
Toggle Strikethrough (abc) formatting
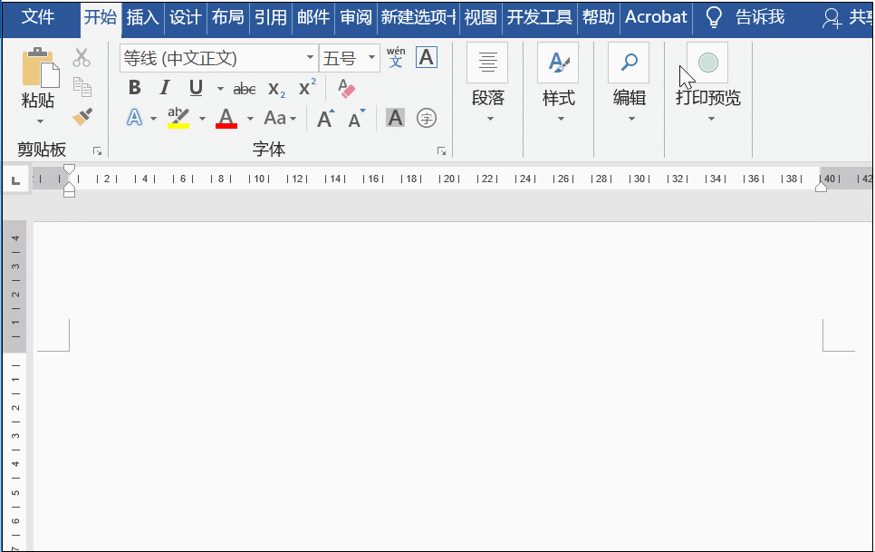pos(245,88)
